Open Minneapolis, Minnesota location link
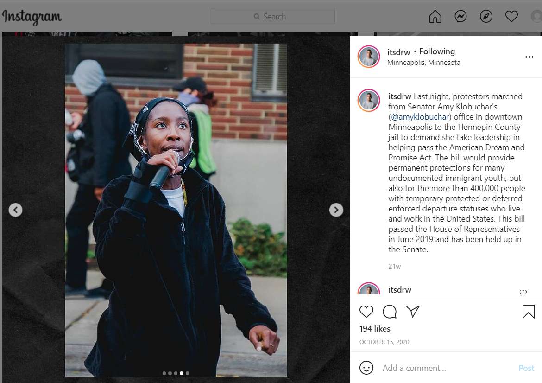Viewport: 542px width, 383px height. (423, 63)
